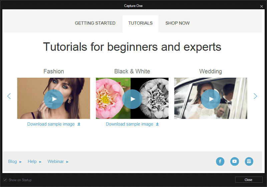Screen dimensions: 267x187
Task: Go to next tutorials with right arrow
Action: [255, 96]
